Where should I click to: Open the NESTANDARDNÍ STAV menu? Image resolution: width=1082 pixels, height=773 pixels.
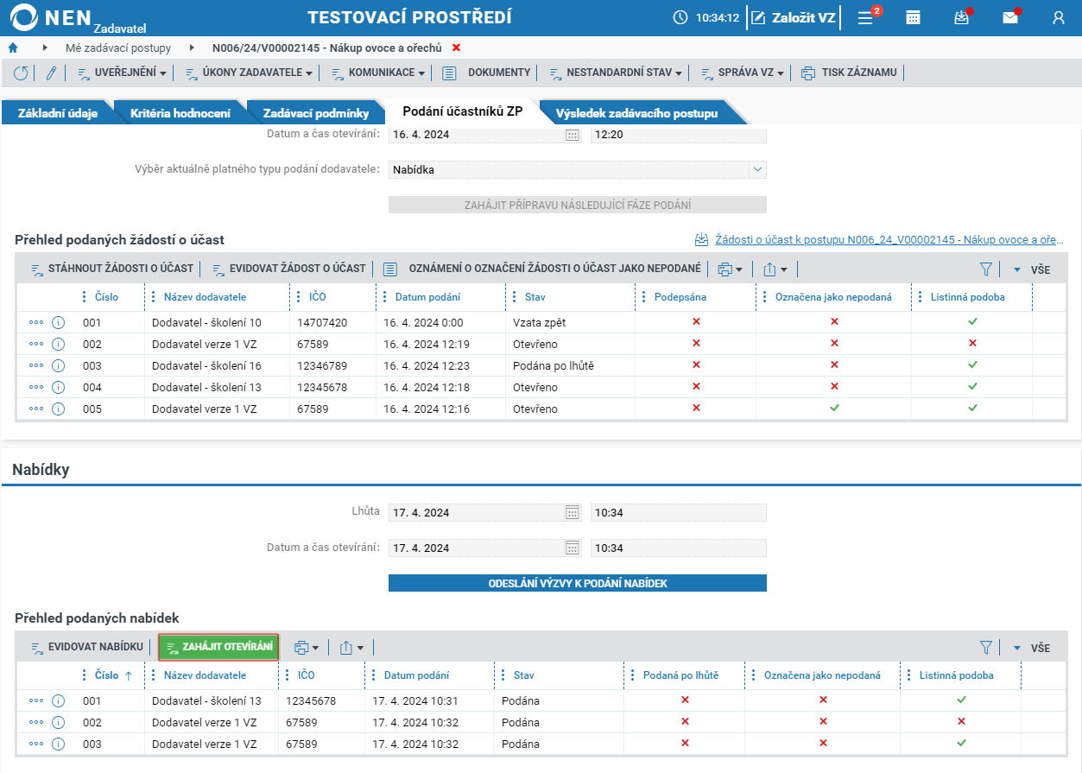(x=616, y=73)
